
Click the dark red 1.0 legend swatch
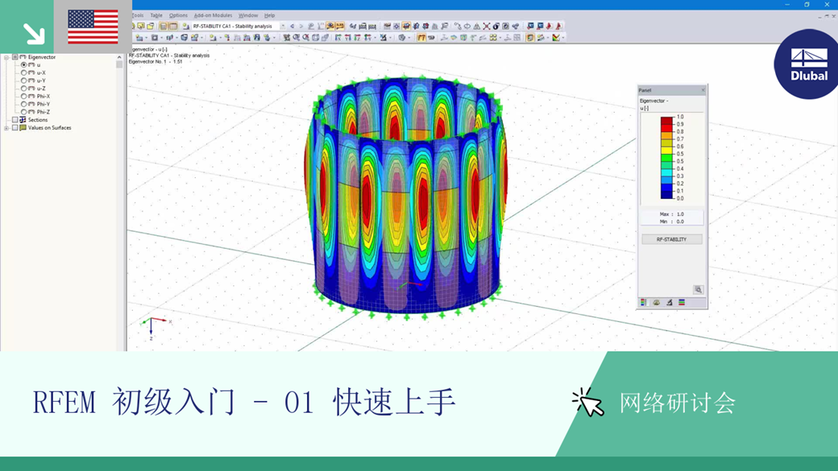point(667,120)
